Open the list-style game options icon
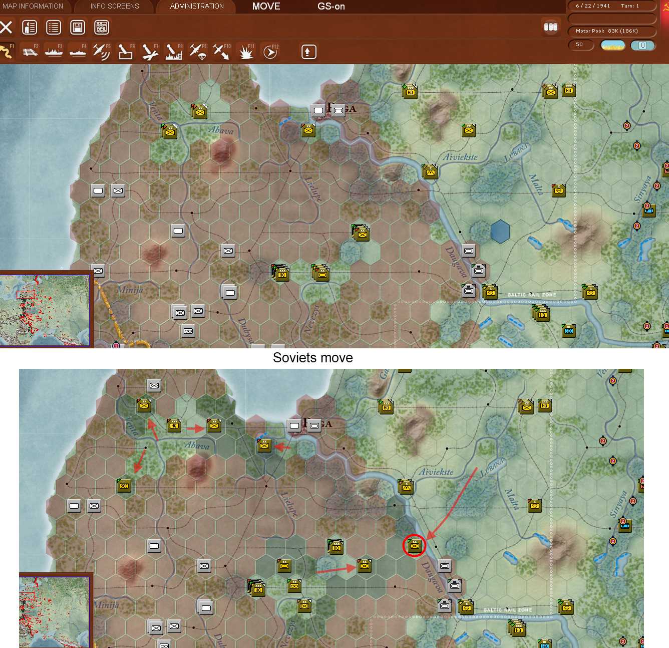This screenshot has width=669, height=648. tap(54, 27)
